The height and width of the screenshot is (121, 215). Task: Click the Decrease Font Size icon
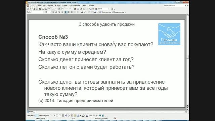85,12
